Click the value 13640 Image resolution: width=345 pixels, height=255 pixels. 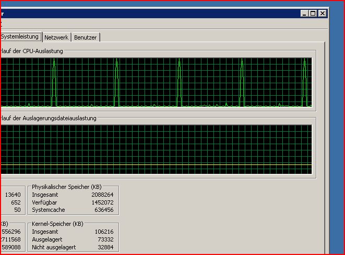click(13, 195)
